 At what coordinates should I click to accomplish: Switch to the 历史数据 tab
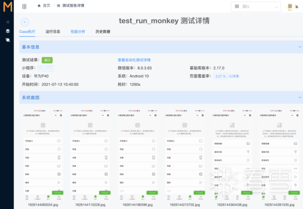point(103,32)
